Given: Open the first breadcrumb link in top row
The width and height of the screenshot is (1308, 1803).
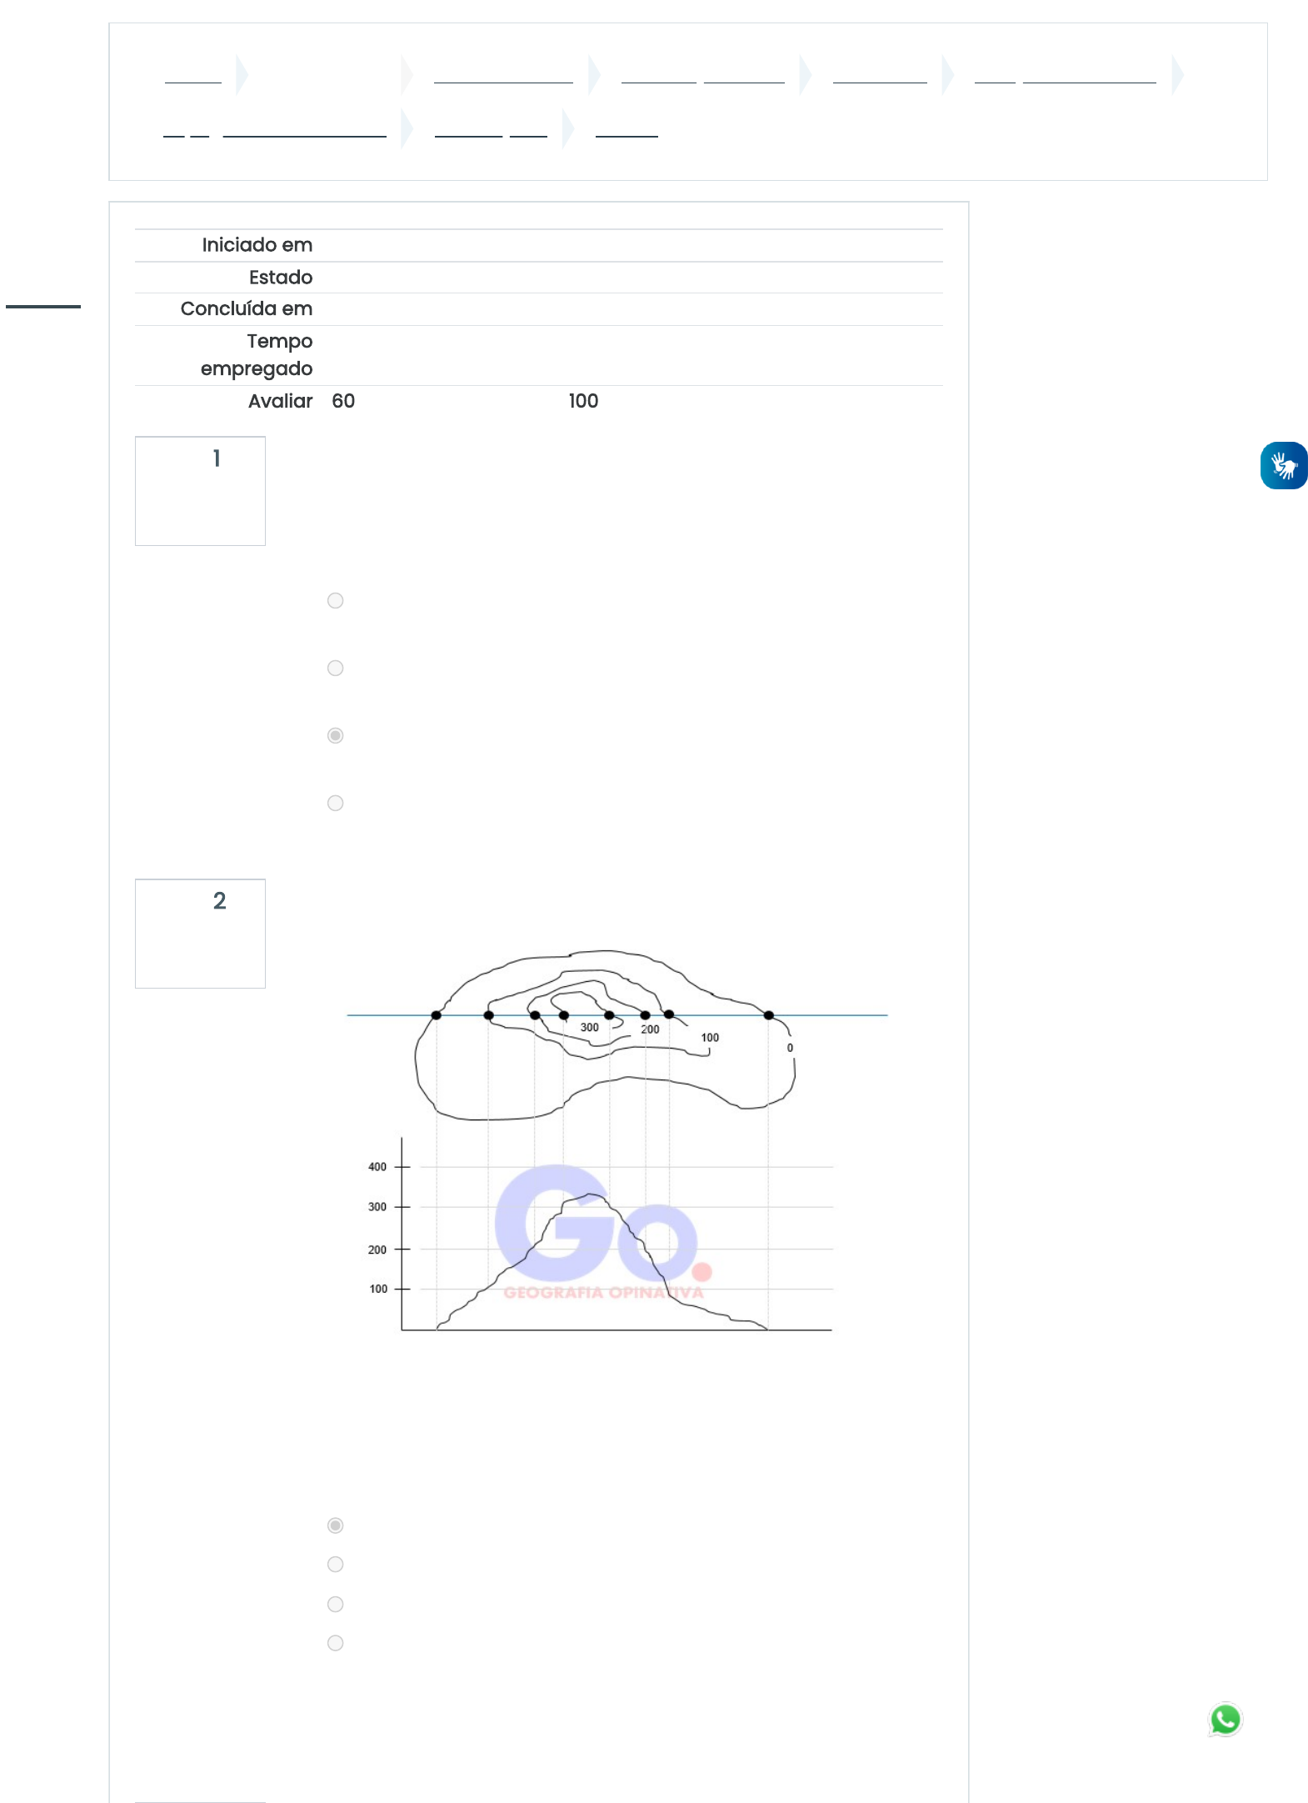Looking at the screenshot, I should pyautogui.click(x=193, y=77).
